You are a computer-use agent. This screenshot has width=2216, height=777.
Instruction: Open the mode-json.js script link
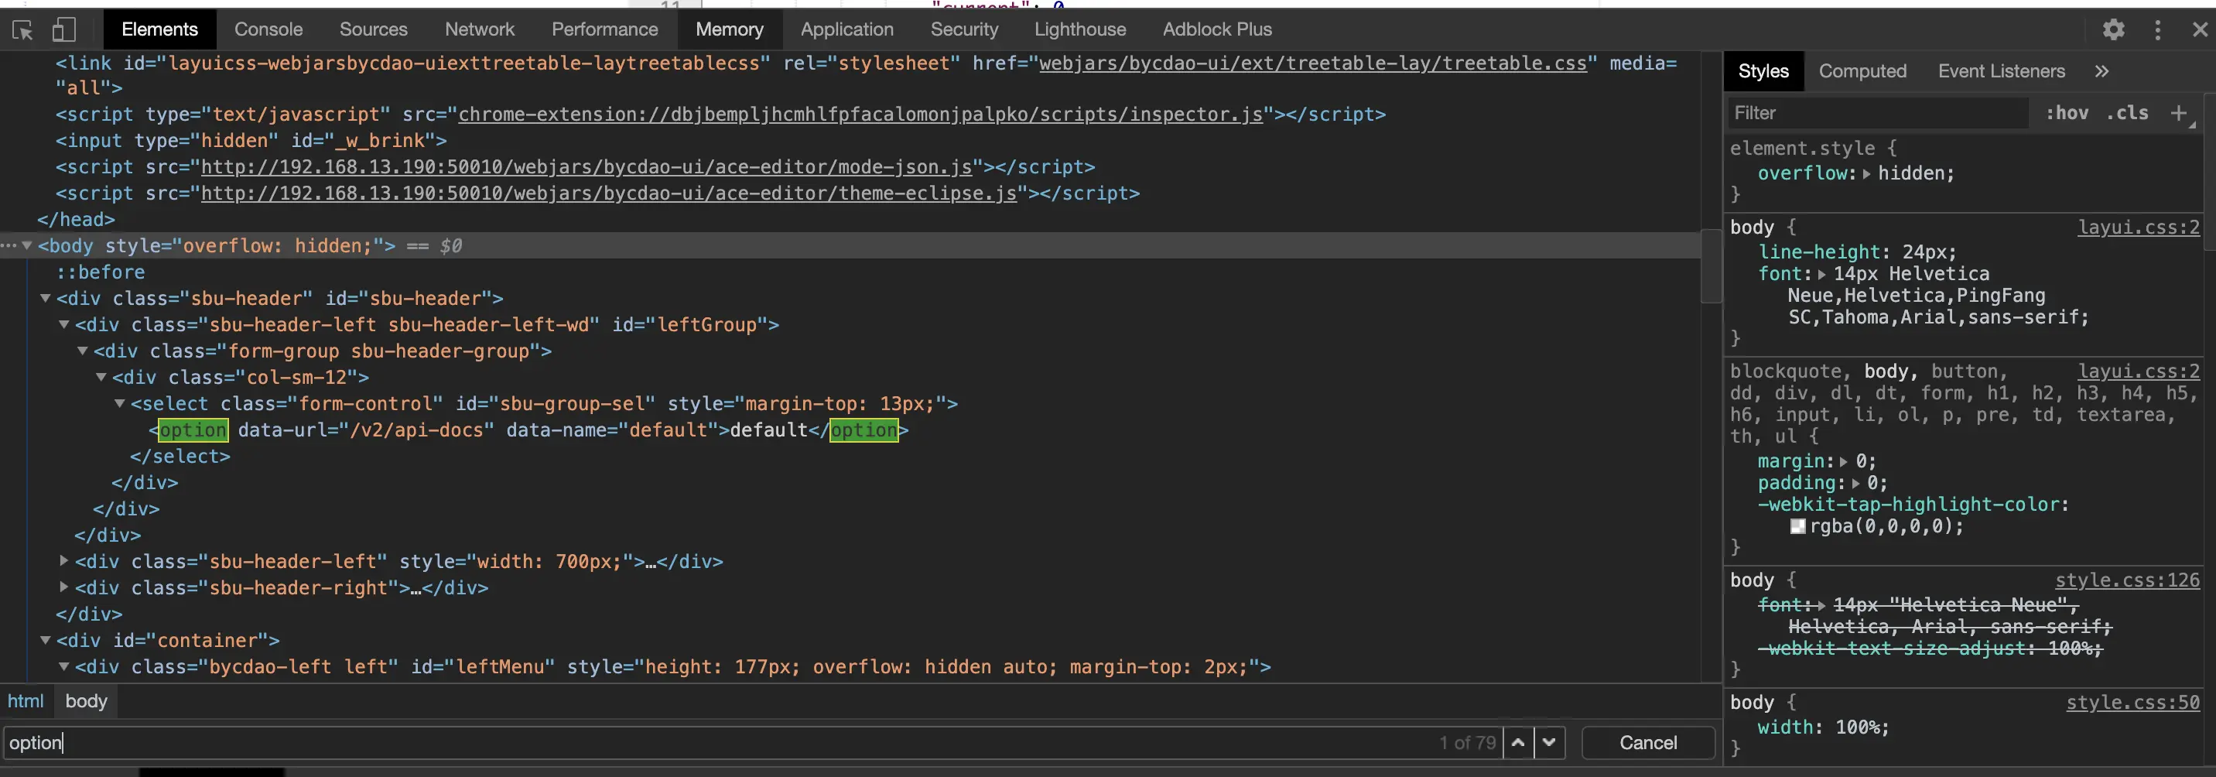[586, 167]
